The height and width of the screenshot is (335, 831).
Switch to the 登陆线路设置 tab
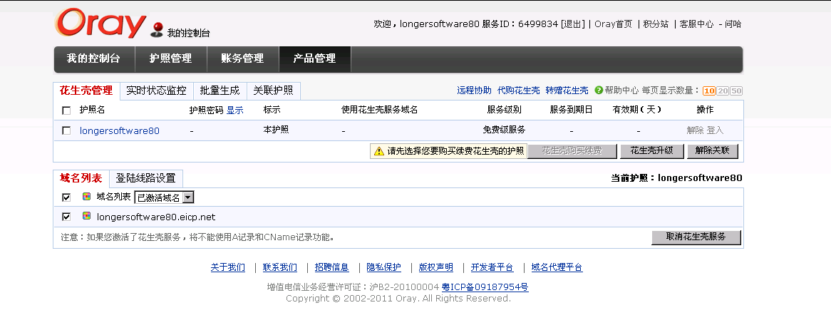click(145, 178)
